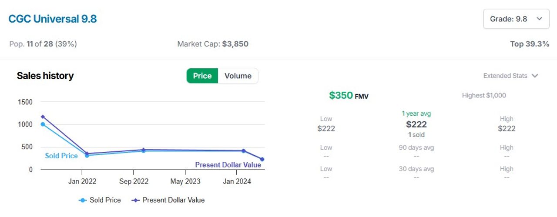Click the $350 FMV value
Image resolution: width=557 pixels, height=217 pixels.
[x=341, y=95]
